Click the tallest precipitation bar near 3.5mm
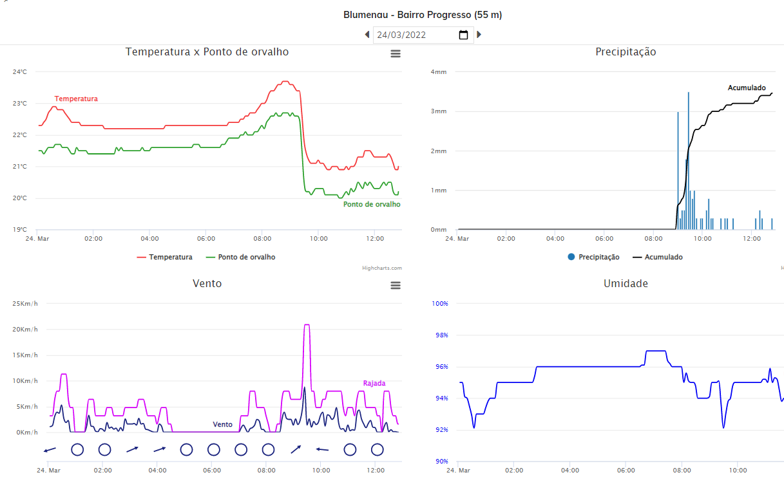This screenshot has height=477, width=784. coord(688,160)
